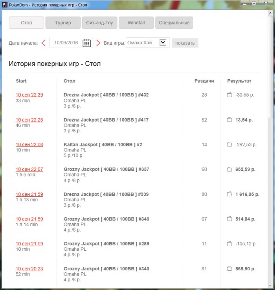Viewport: 275px width, 290px height.
Task: Open session link 10 сен 22:07
Action: (29, 169)
